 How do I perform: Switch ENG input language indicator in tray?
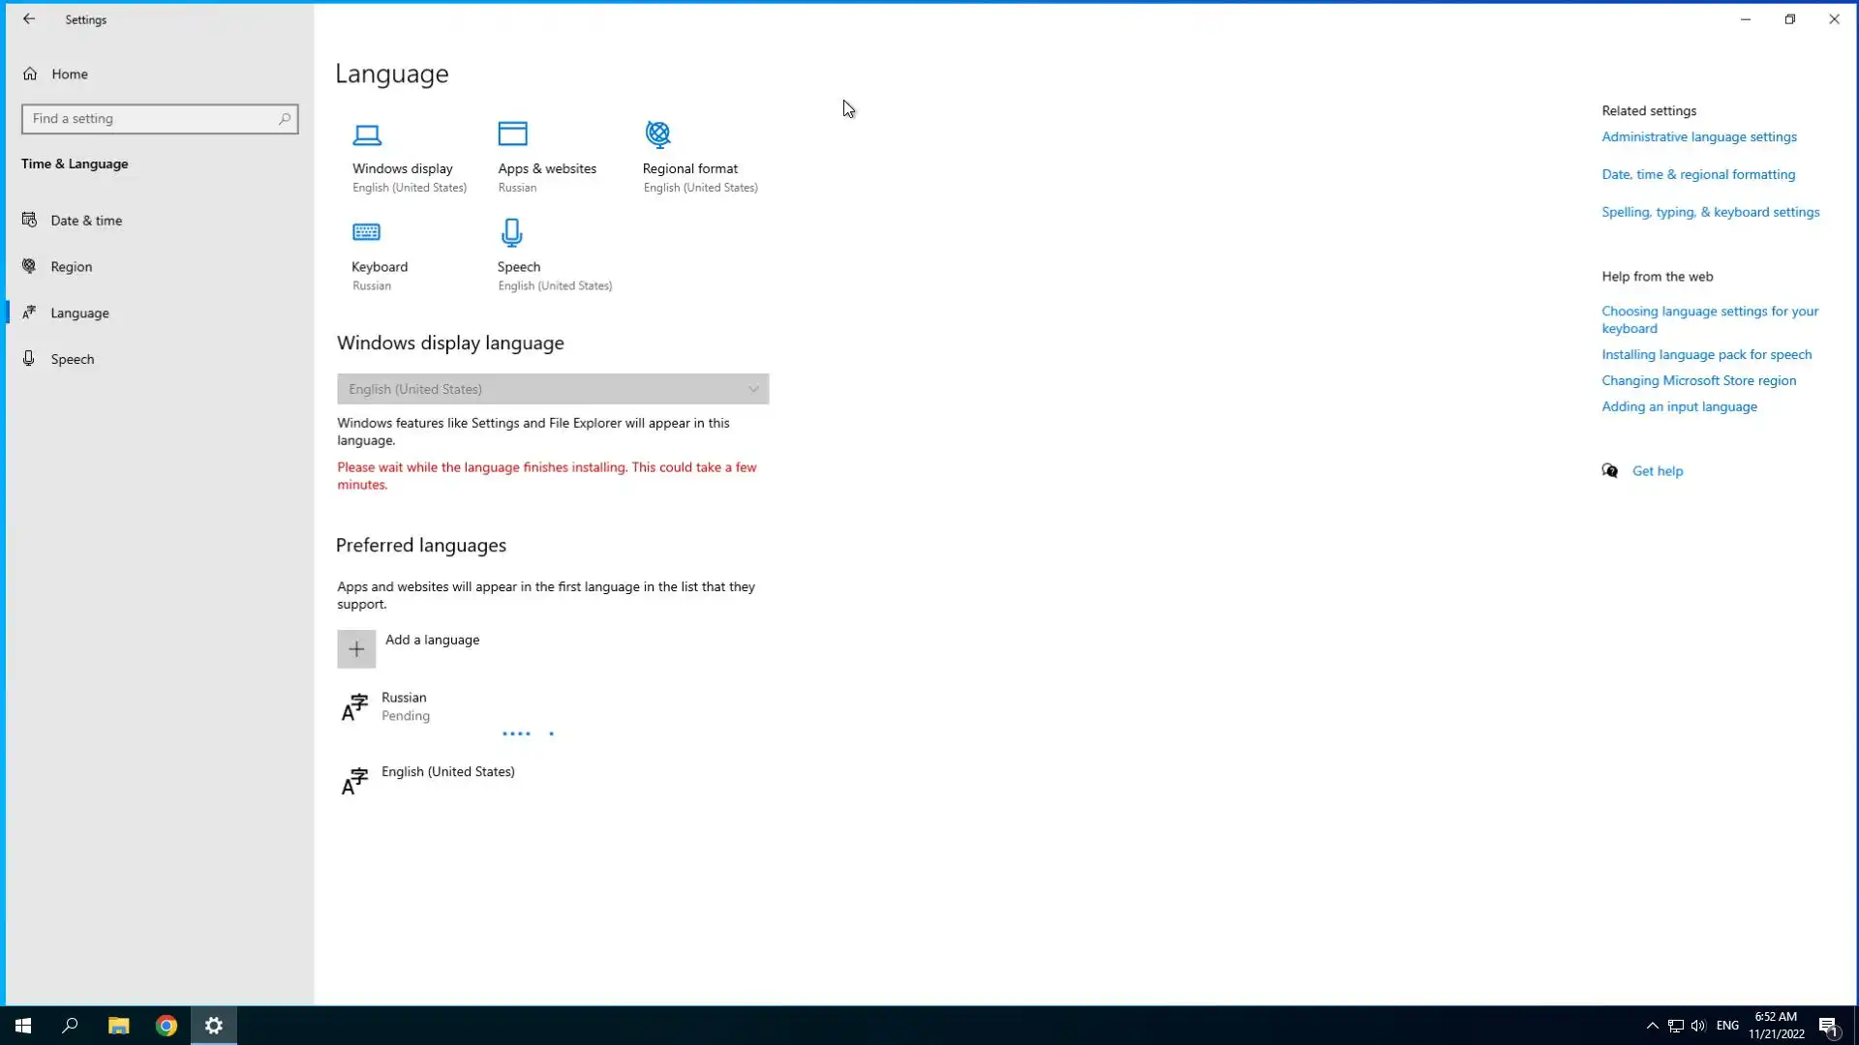1727,1026
